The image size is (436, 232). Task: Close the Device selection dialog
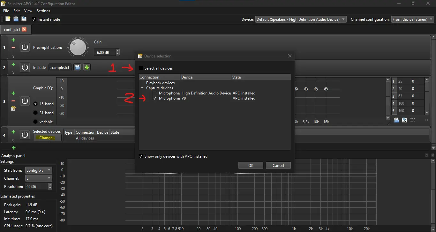(x=289, y=56)
